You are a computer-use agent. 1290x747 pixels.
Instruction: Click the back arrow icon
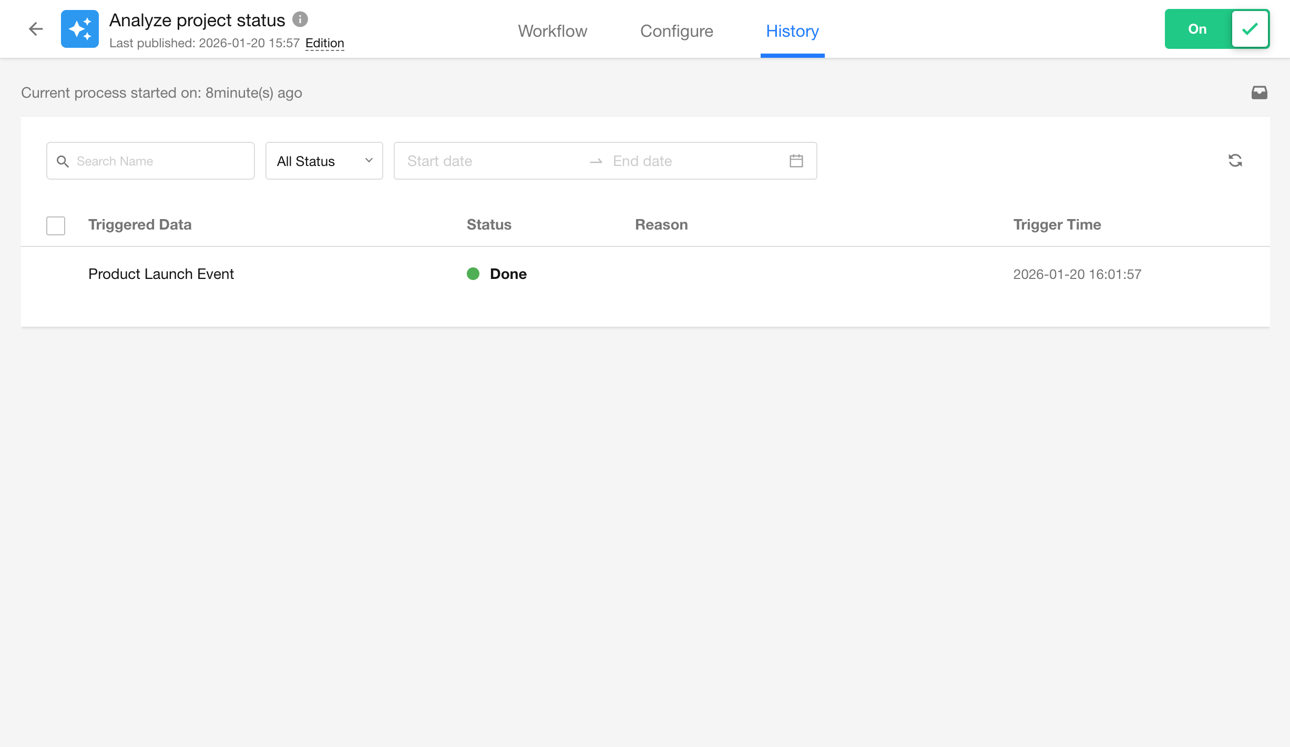pyautogui.click(x=36, y=29)
